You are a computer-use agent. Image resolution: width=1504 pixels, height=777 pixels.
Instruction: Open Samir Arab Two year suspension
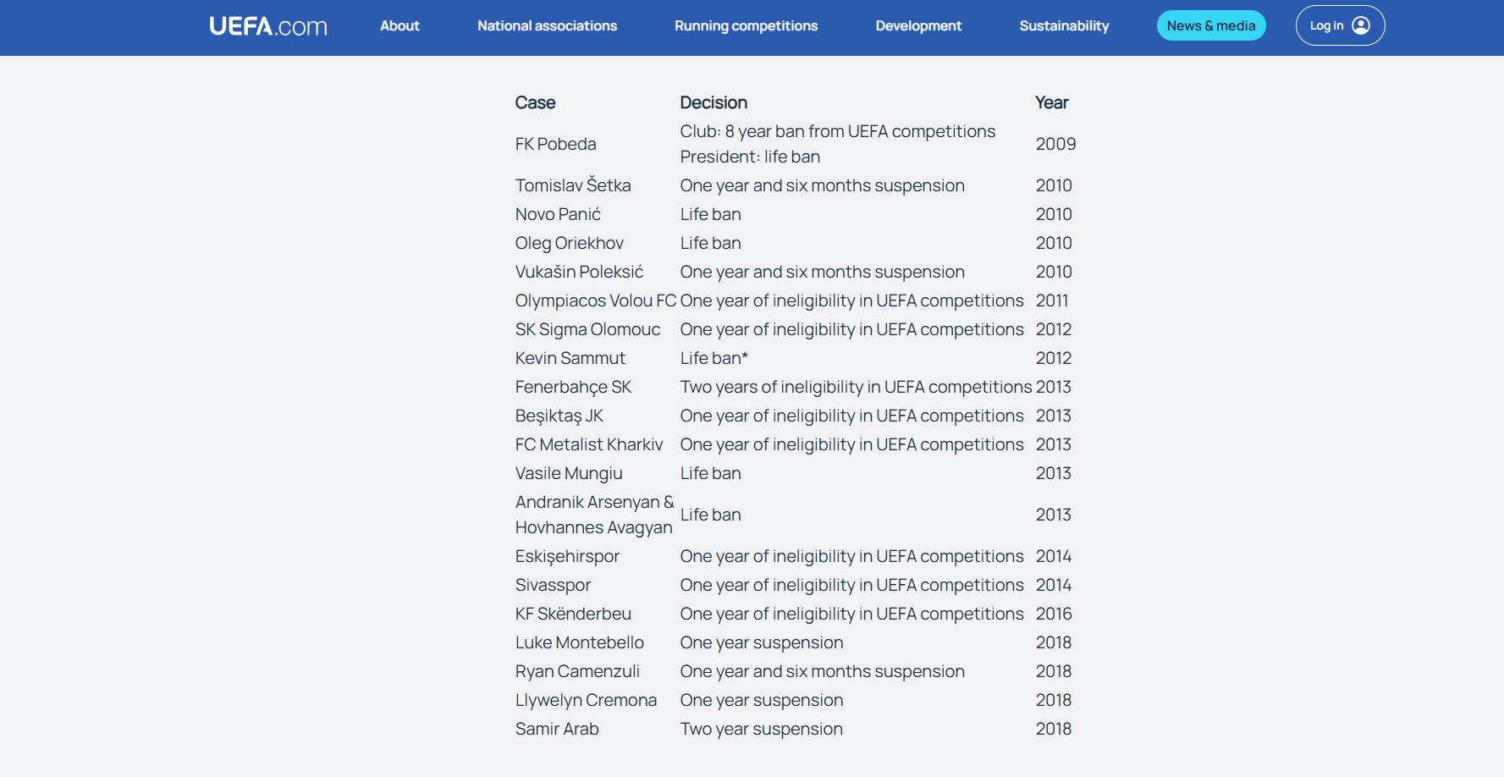pyautogui.click(x=761, y=729)
